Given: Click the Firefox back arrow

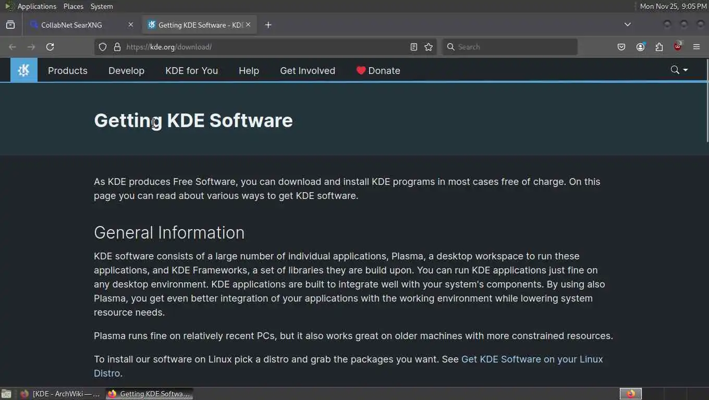Looking at the screenshot, I should pyautogui.click(x=13, y=47).
